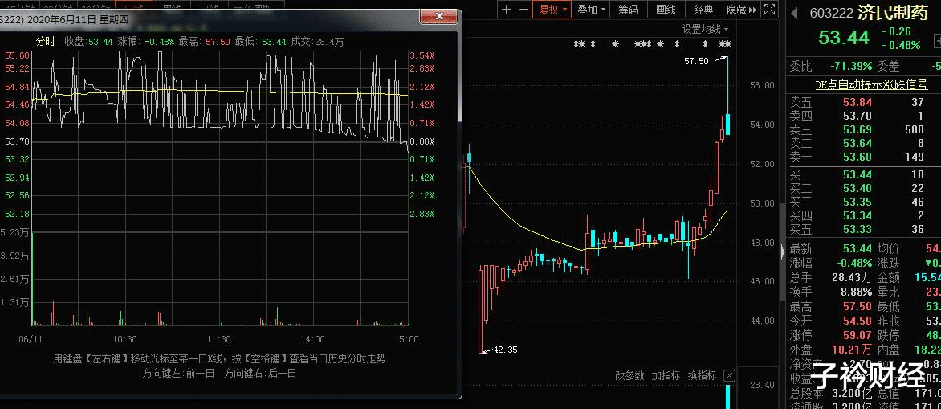Viewport: 941px width, 409px height.
Task: Select the 卖一 53.60 order row
Action: coord(864,157)
